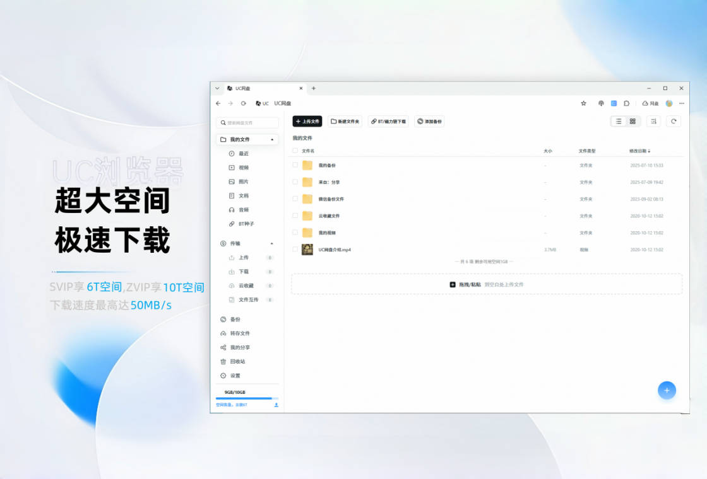This screenshot has width=707, height=479.
Task: Click the blue floating plus button
Action: [667, 390]
